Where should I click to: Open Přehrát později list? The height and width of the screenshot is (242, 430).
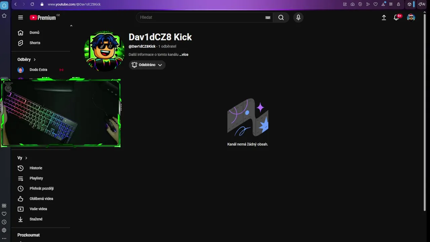(41, 189)
